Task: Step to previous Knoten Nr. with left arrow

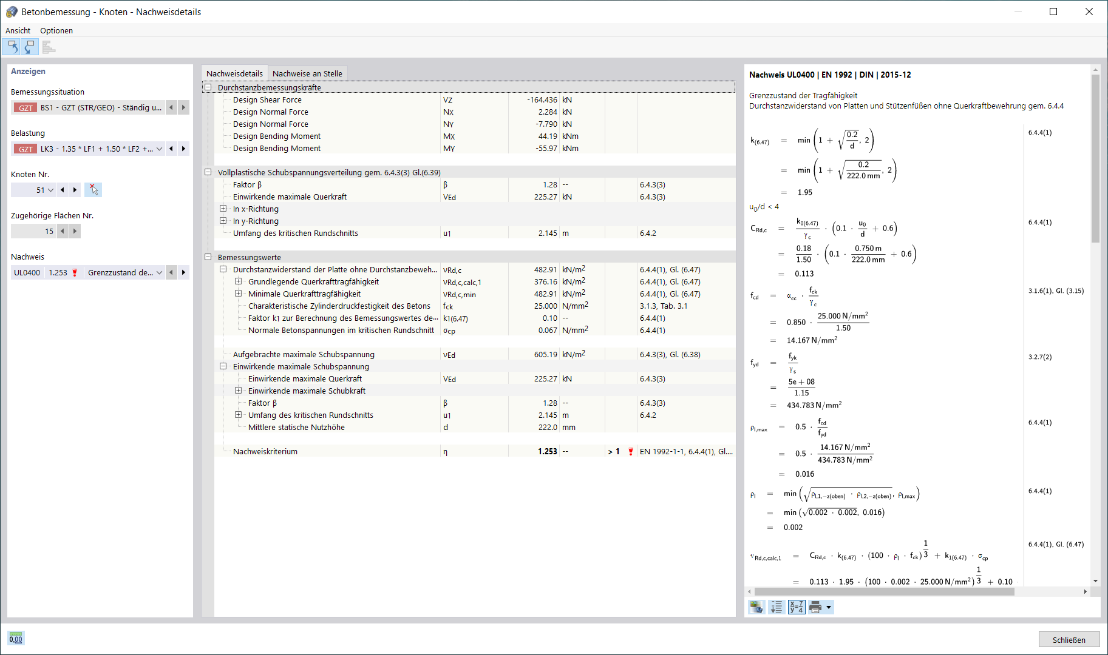Action: click(x=63, y=190)
